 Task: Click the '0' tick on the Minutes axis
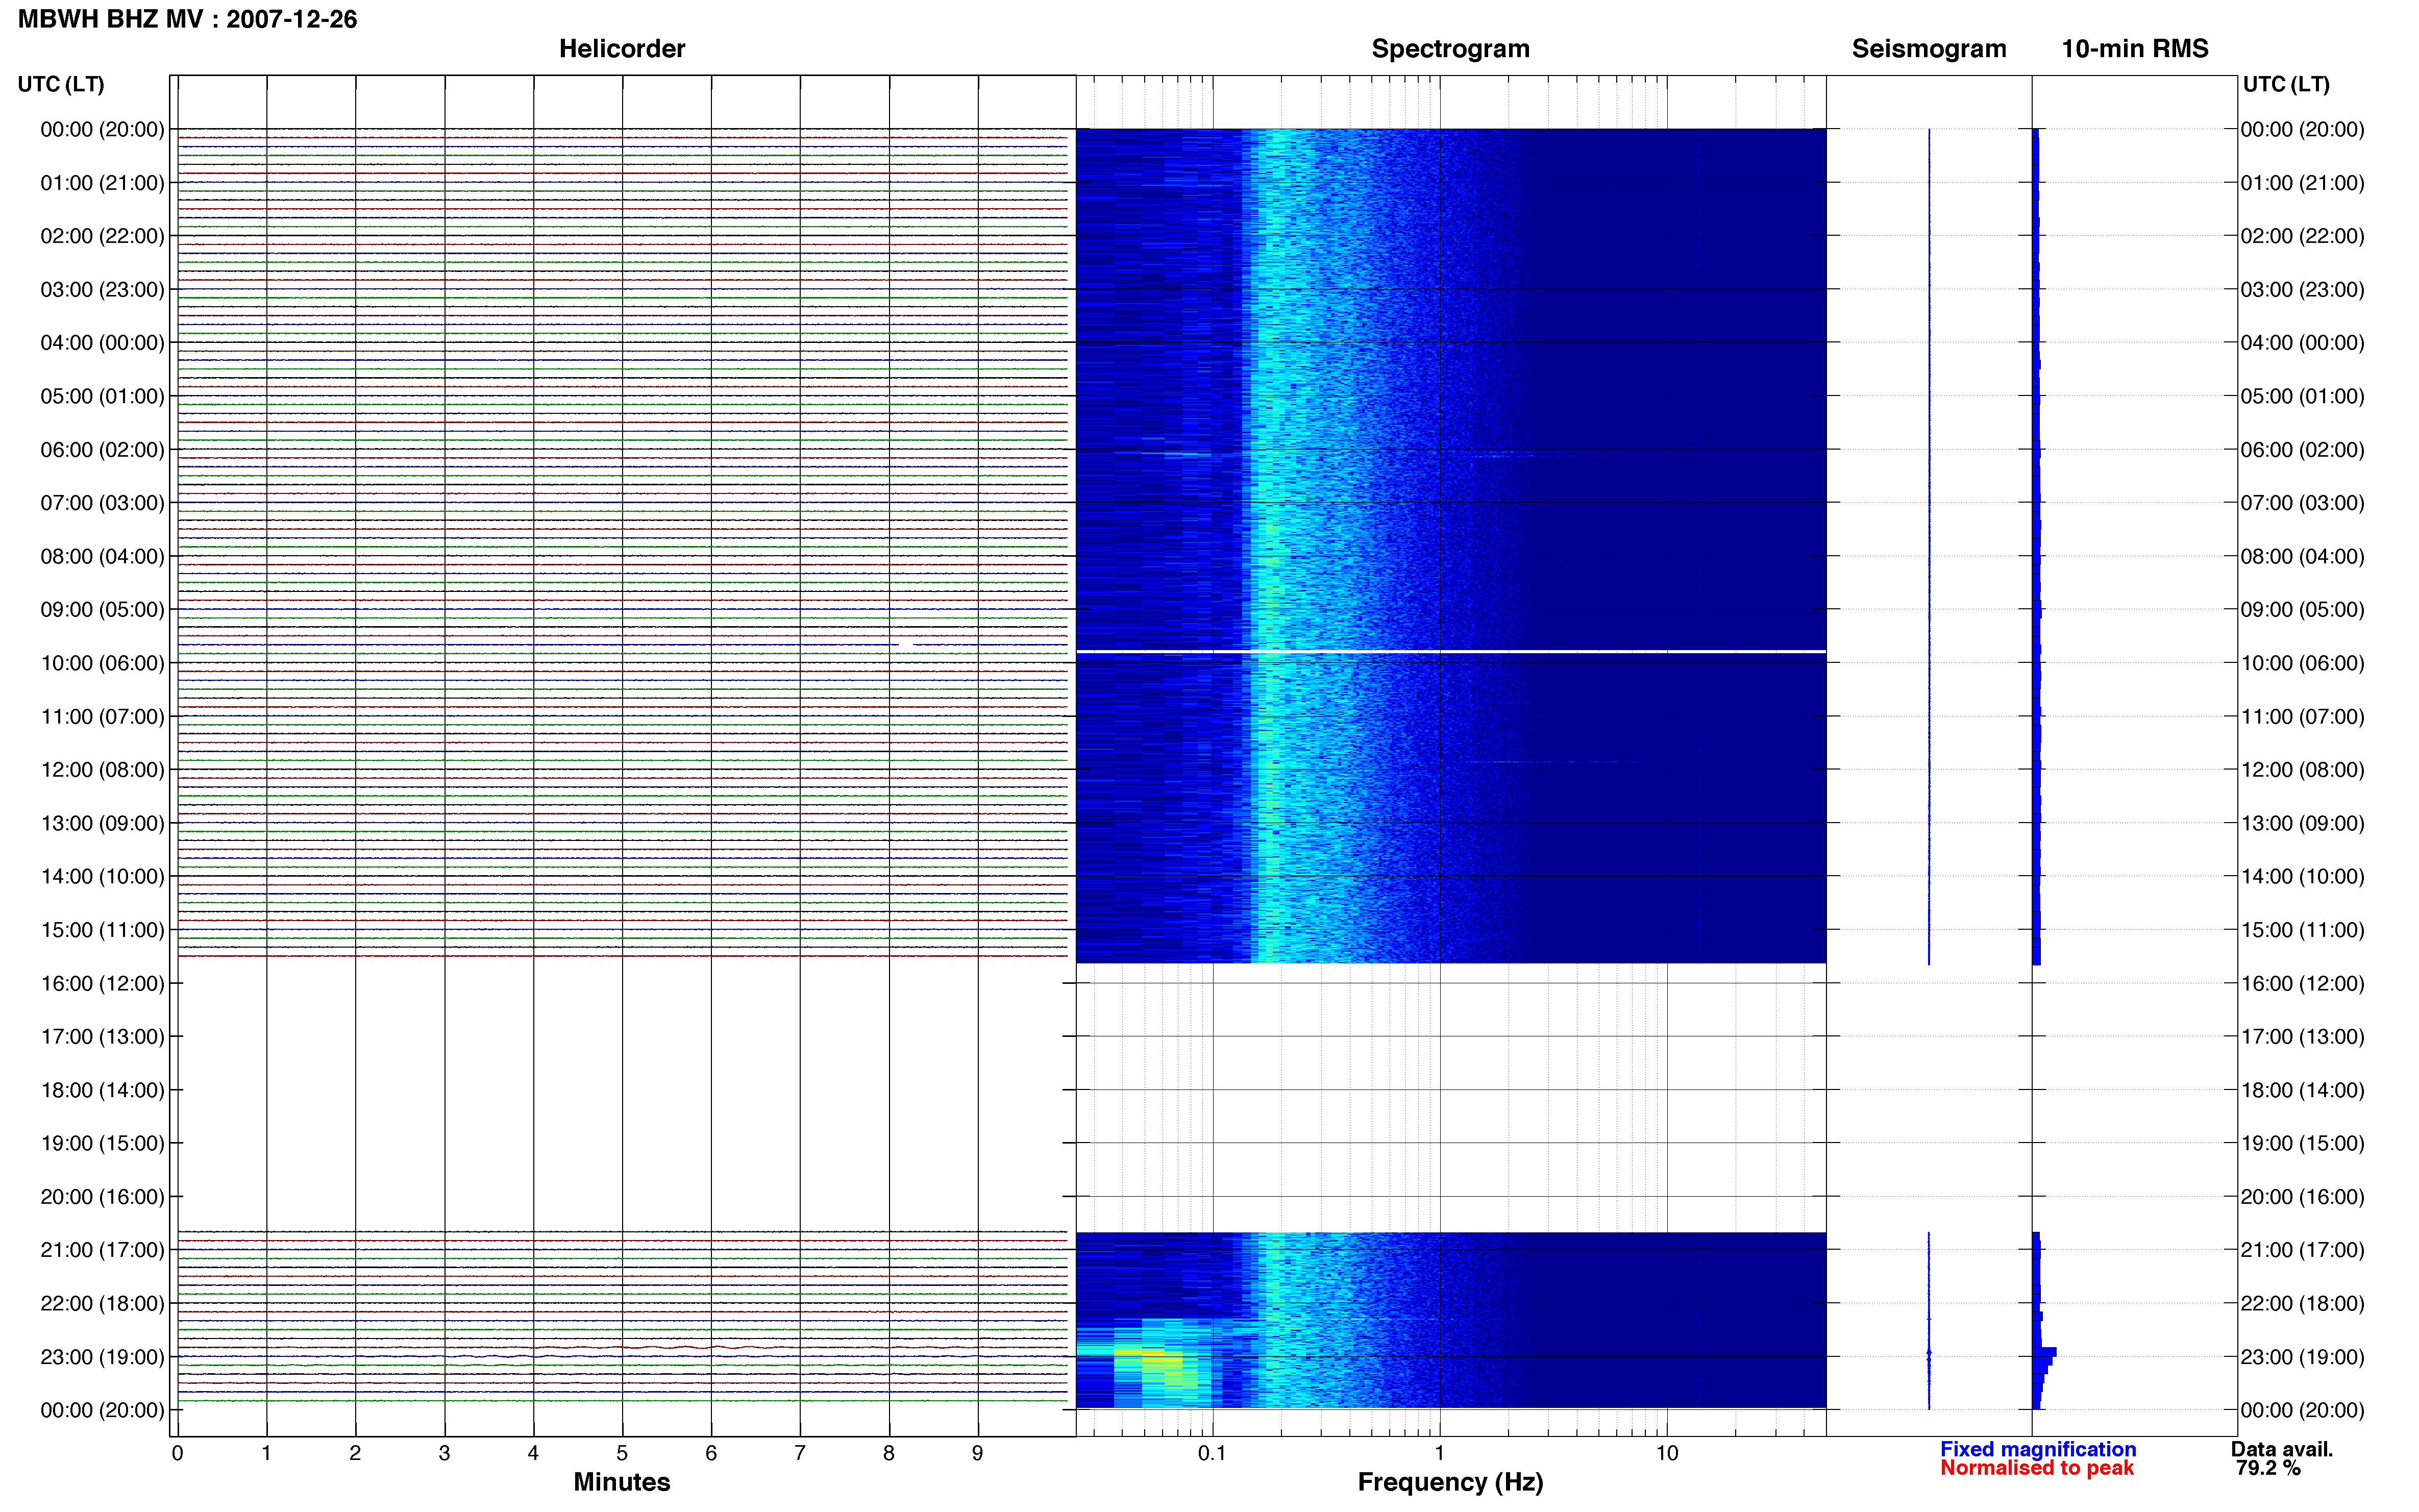coord(177,1454)
